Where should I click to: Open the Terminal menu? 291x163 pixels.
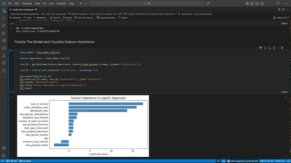(61, 3)
